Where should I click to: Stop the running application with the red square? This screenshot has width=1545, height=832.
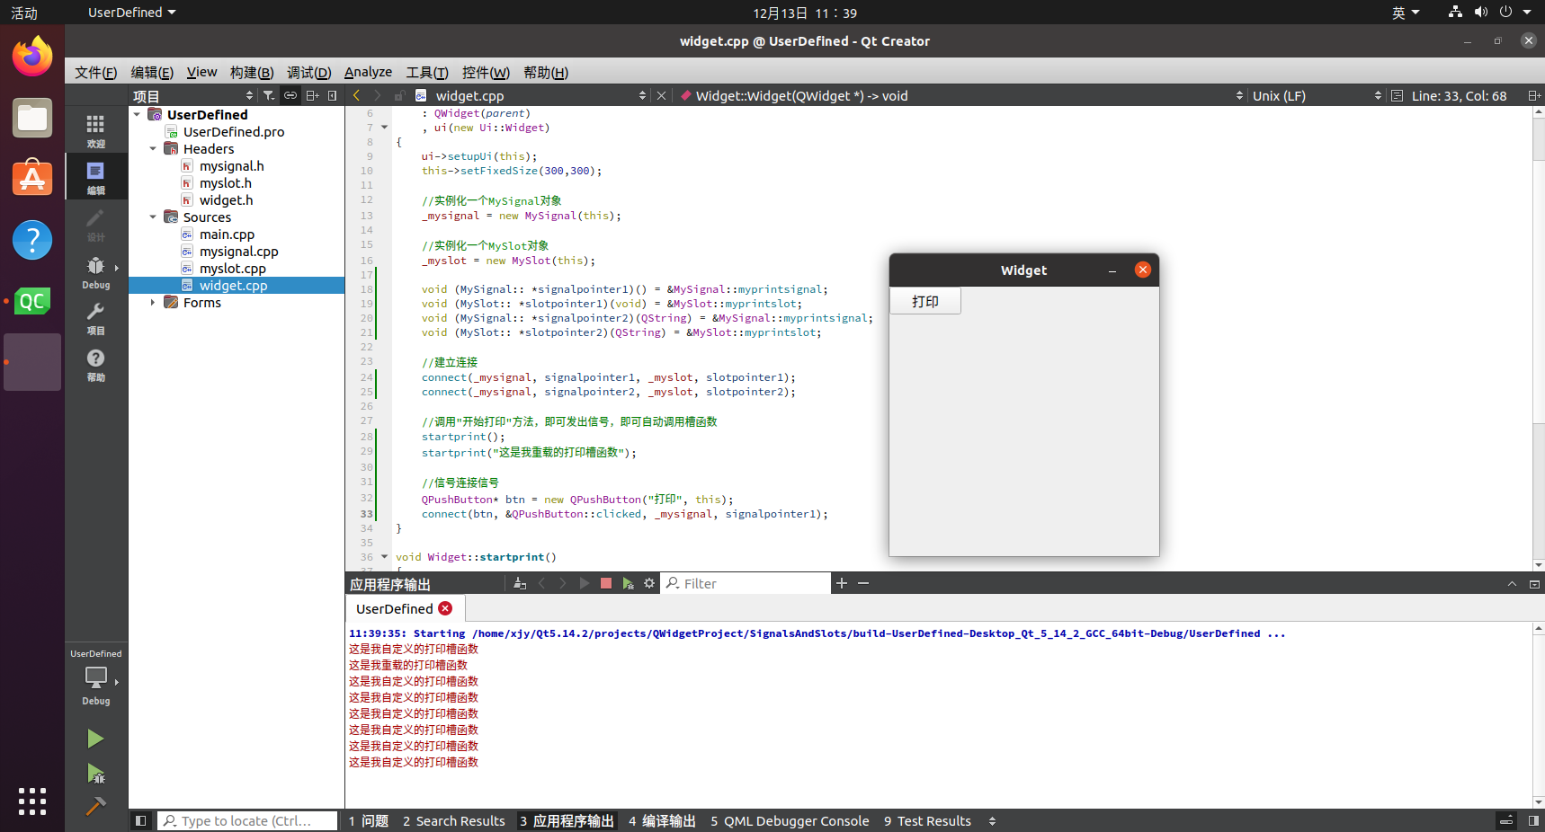pos(606,583)
